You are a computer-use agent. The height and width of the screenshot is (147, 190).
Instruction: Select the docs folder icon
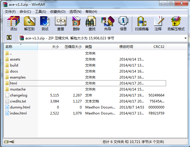[7, 71]
